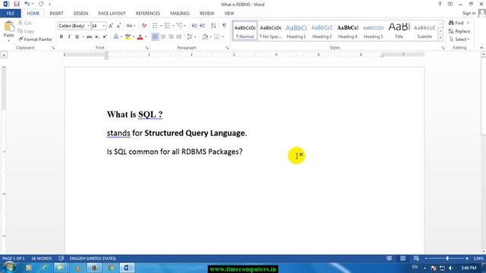Click Borders icon in Paragraph group
Screen dimensions: 486x273
[x=216, y=37]
